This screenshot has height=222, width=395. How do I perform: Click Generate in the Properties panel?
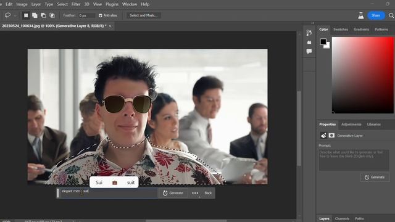375,177
